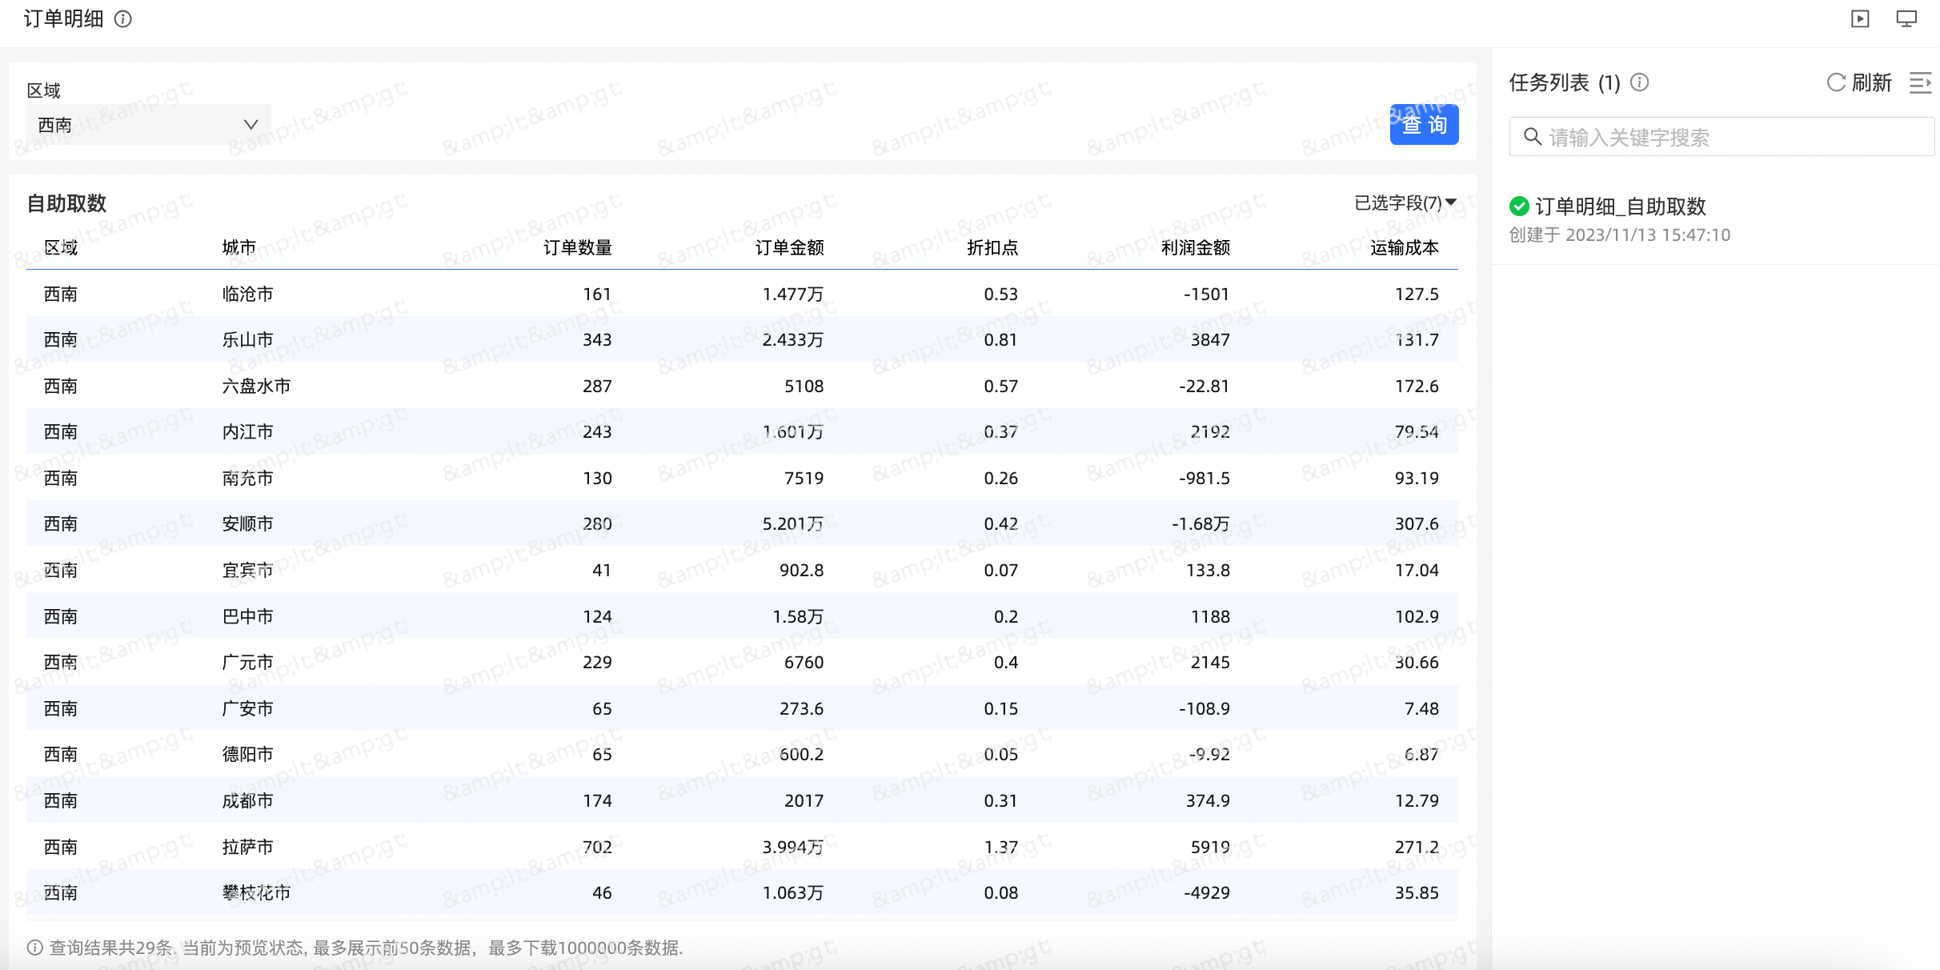Click order amount 3.994万 in 拉萨市 row
Viewport: 1940px width, 970px height.
[793, 847]
